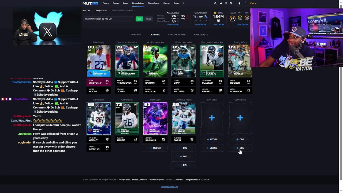343x193 pixels.
Task: Save the lineup
Action: 139,19
